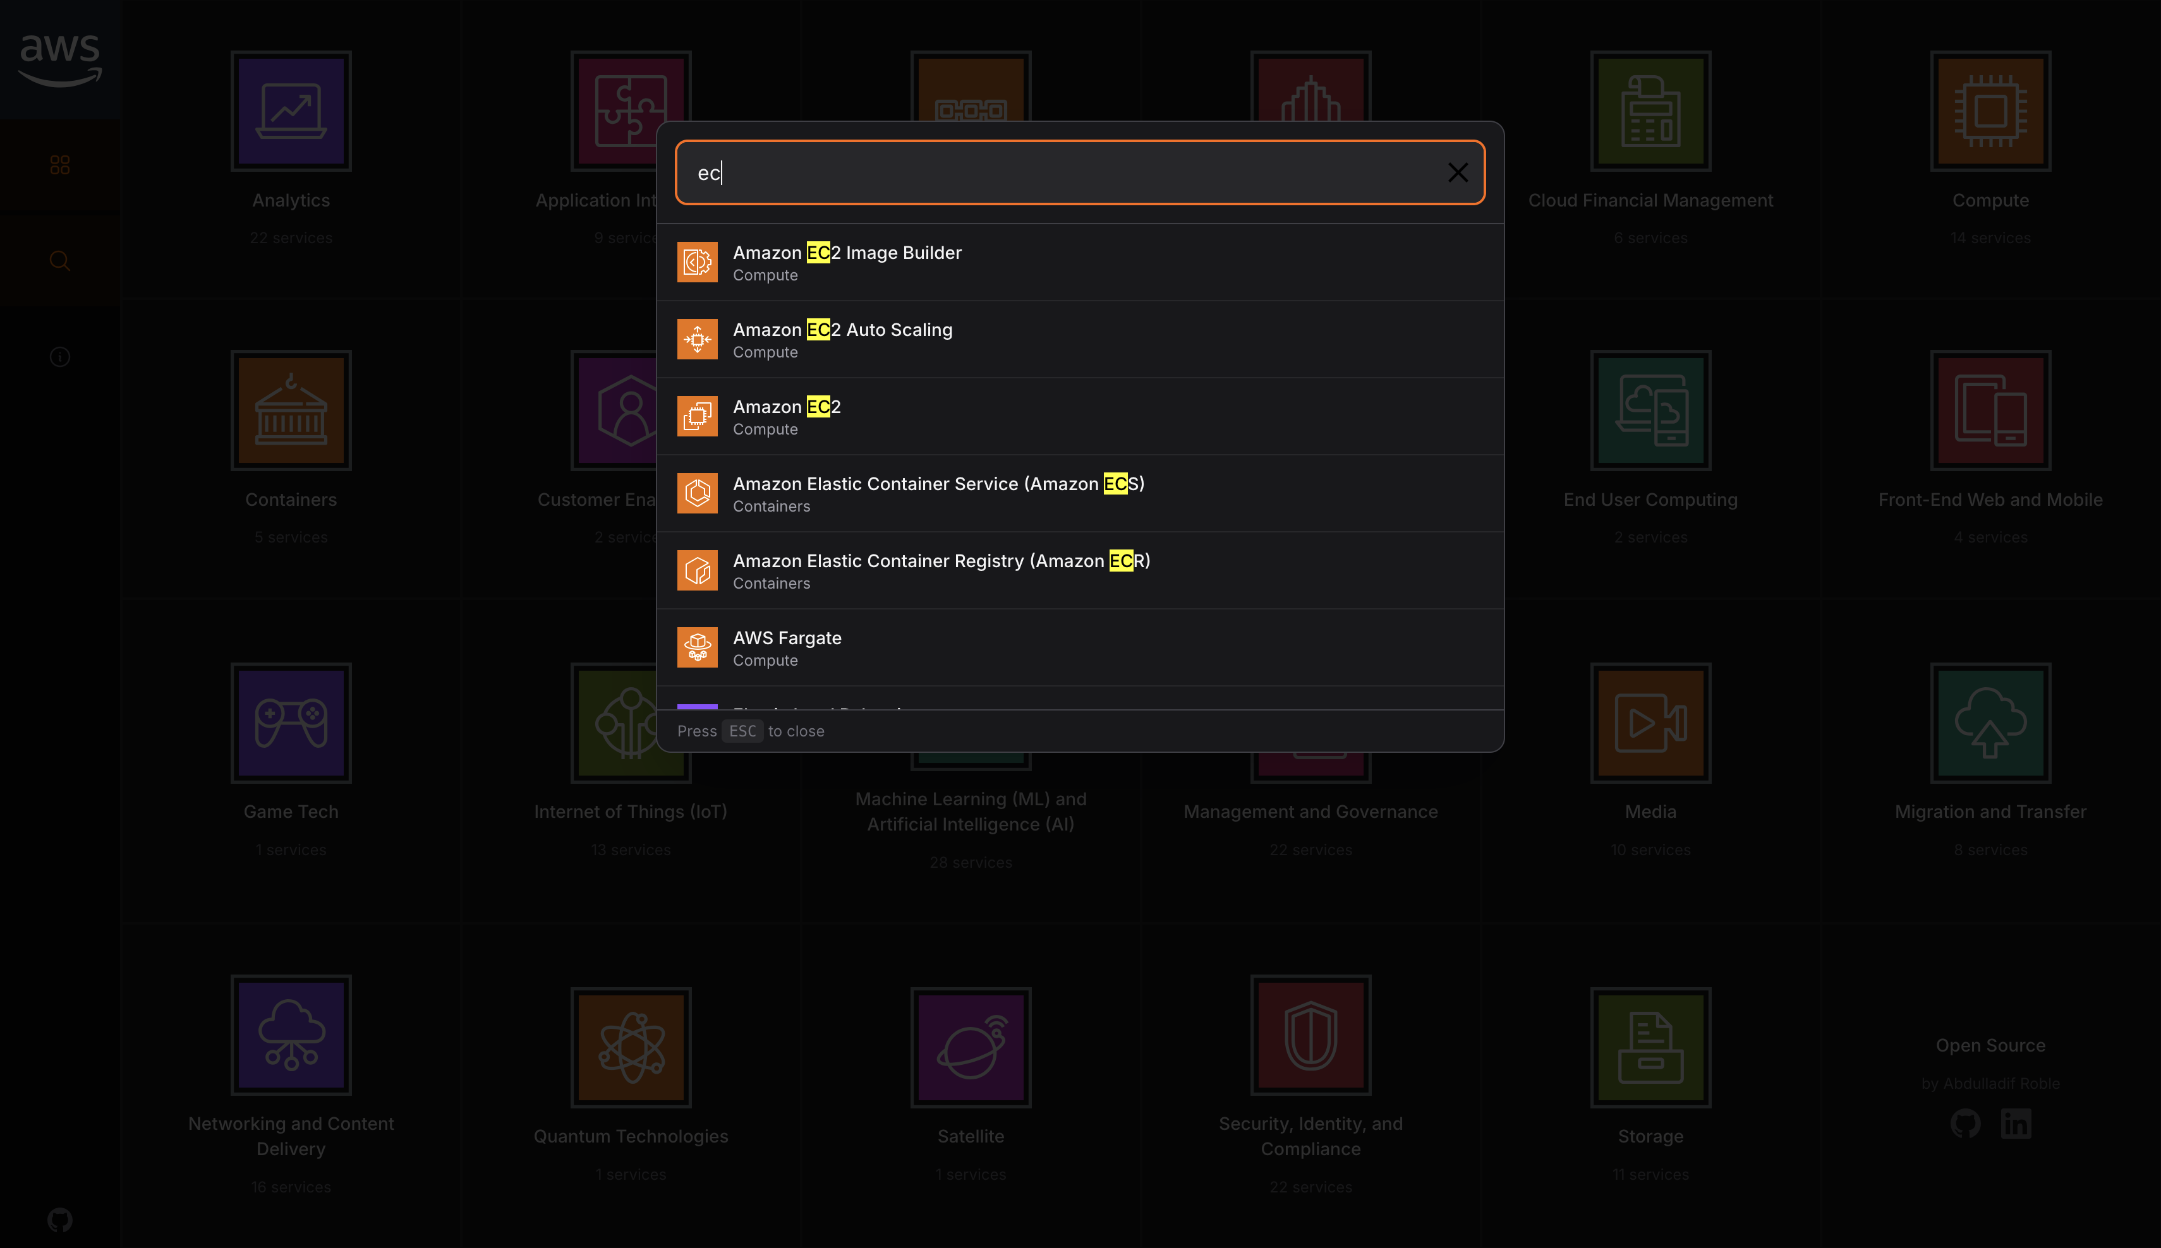The image size is (2161, 1248).
Task: Open the info circle sidebar icon
Action: [60, 357]
